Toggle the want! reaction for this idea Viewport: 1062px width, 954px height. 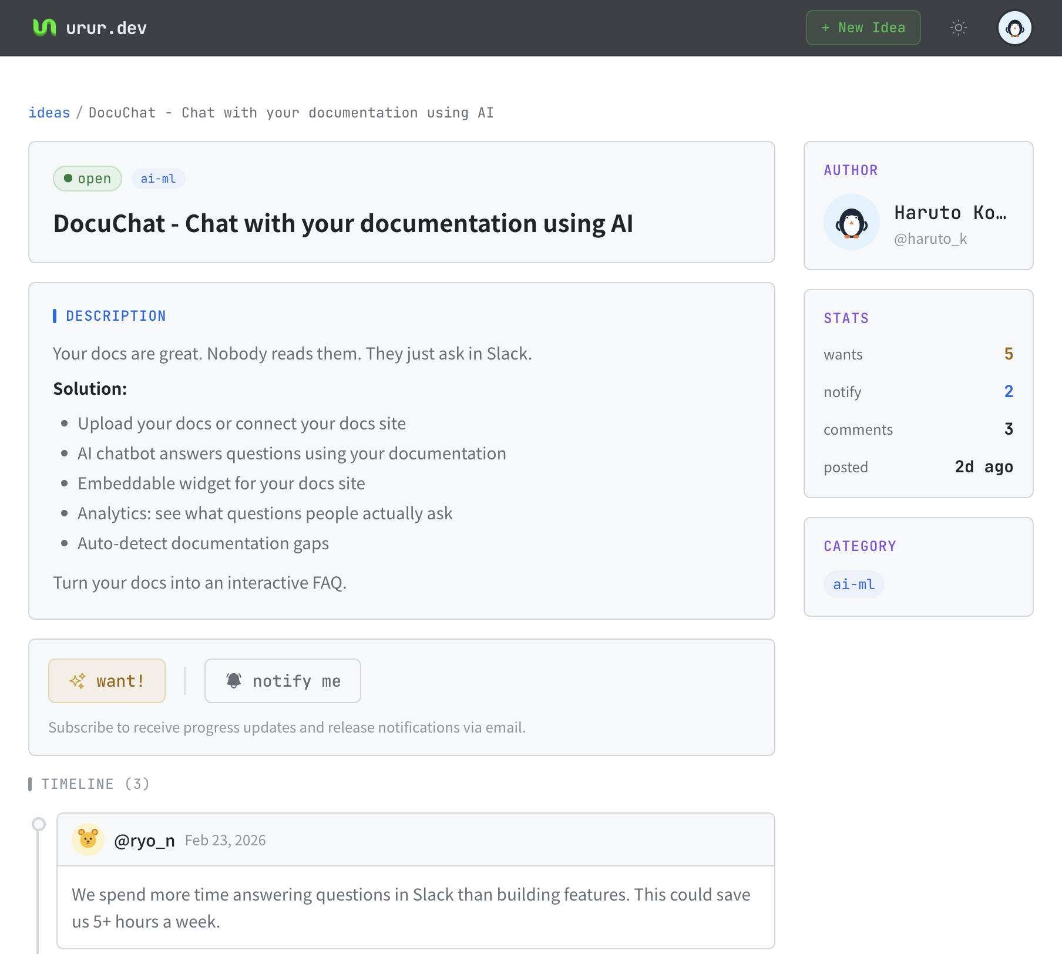[x=106, y=680]
